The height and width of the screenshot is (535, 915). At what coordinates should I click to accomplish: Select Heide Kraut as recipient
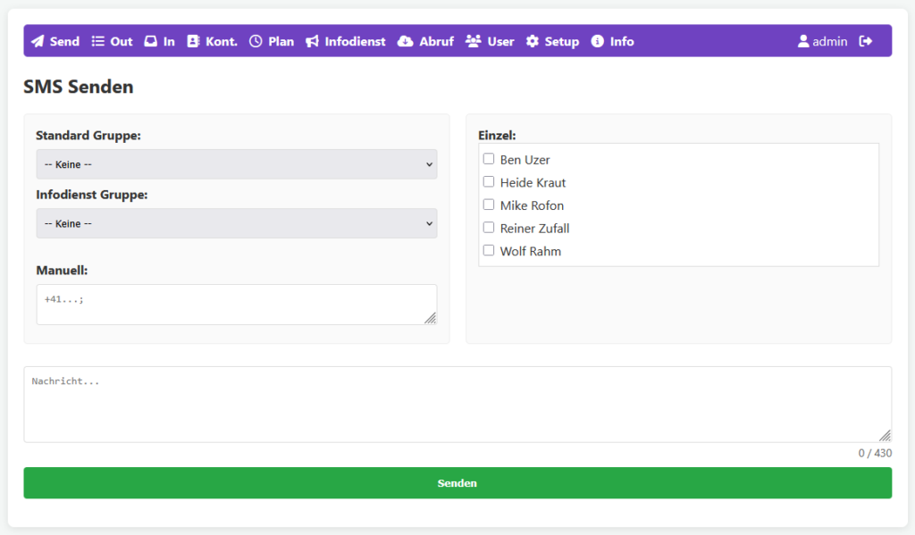tap(489, 182)
